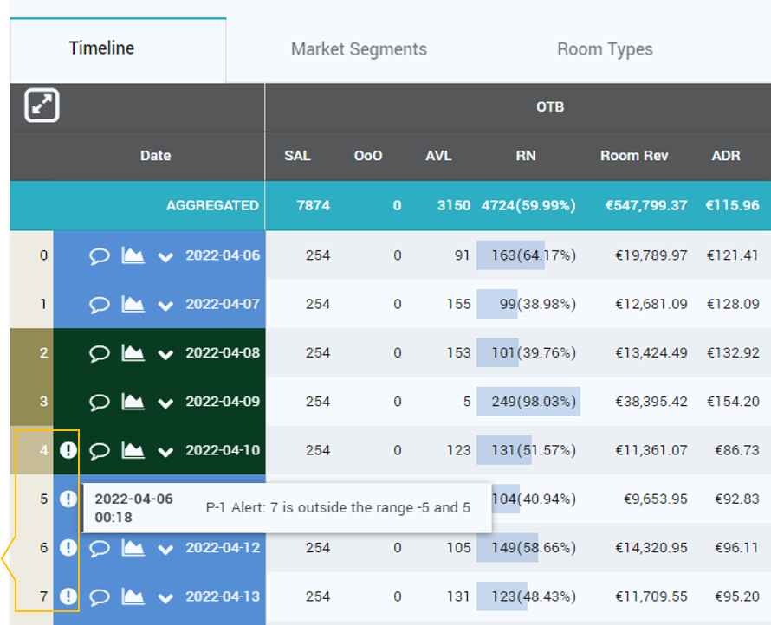Click aggregated revenue €547,799.37
Viewport: 771px width, 625px height.
click(x=646, y=205)
